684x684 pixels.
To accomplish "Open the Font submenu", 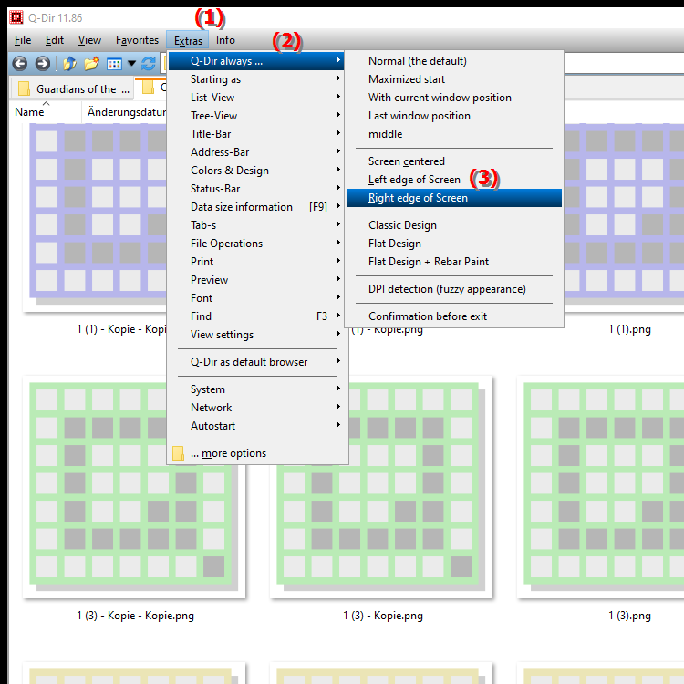I will [256, 298].
